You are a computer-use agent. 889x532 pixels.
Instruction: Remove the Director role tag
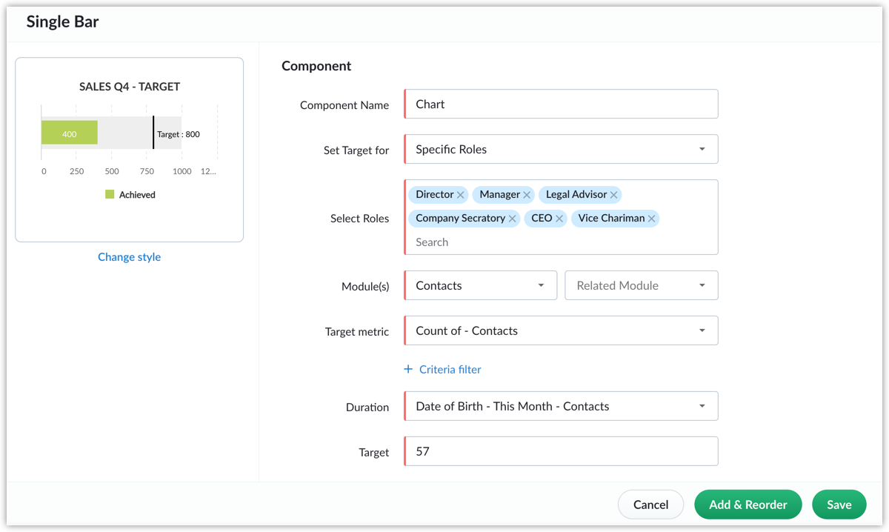point(461,195)
